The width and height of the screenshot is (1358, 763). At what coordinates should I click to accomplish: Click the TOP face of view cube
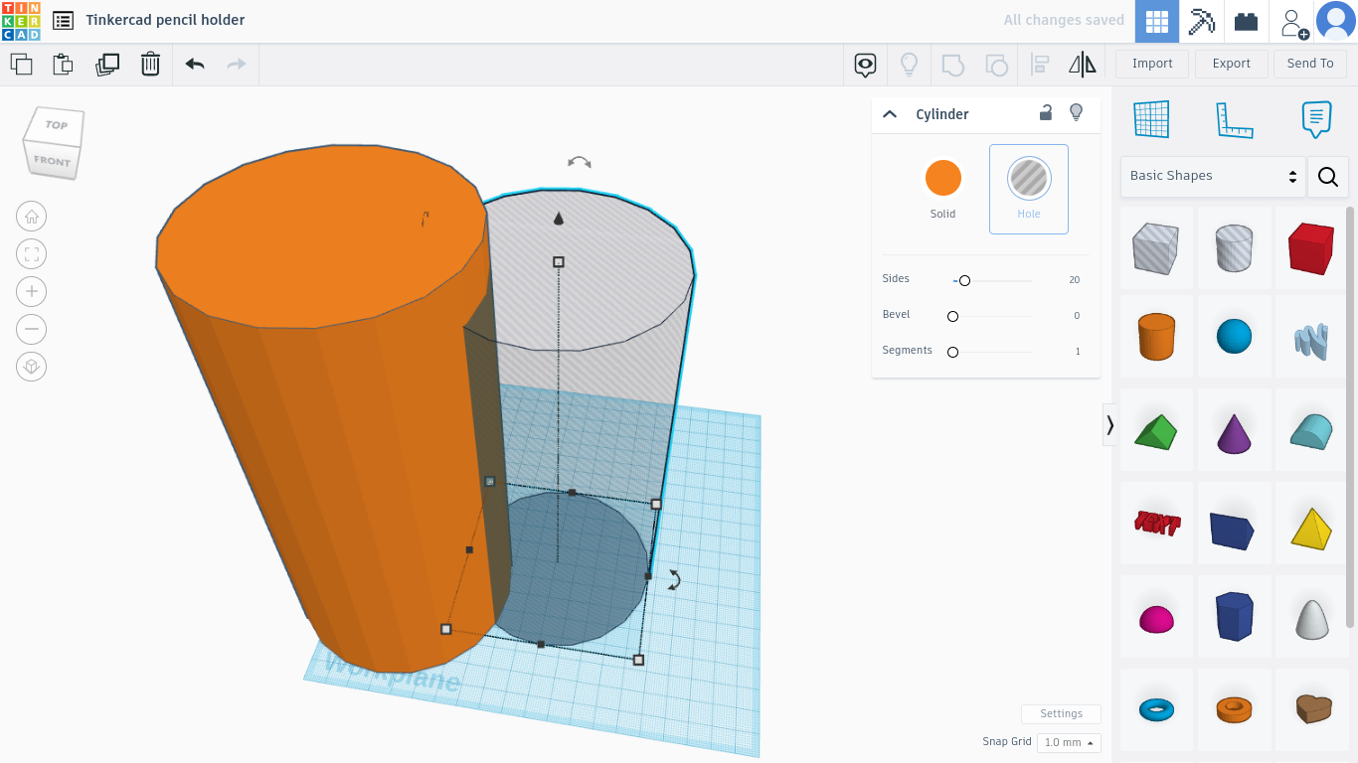(57, 126)
